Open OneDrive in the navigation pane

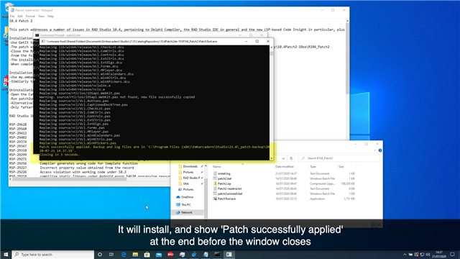[187, 196]
